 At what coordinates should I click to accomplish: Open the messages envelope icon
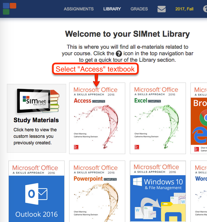(162, 9)
